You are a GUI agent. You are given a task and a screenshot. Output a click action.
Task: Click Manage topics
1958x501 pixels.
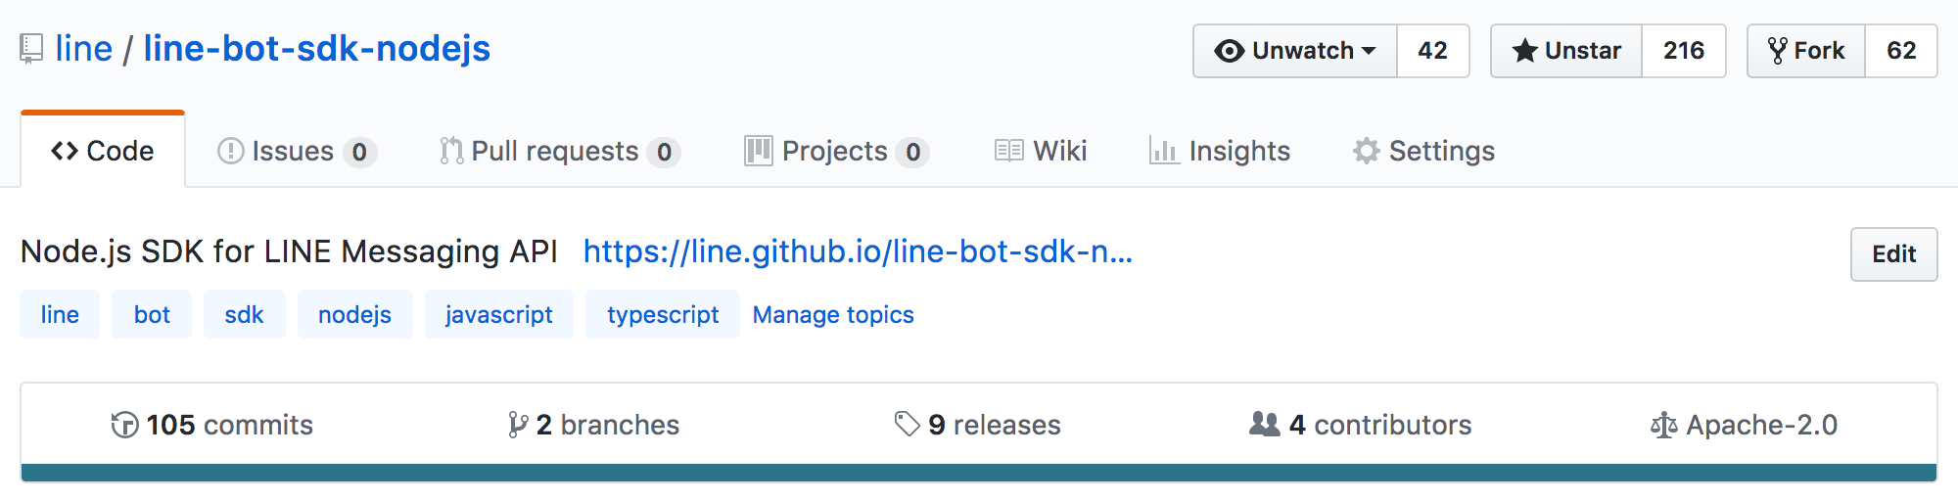pos(833,314)
